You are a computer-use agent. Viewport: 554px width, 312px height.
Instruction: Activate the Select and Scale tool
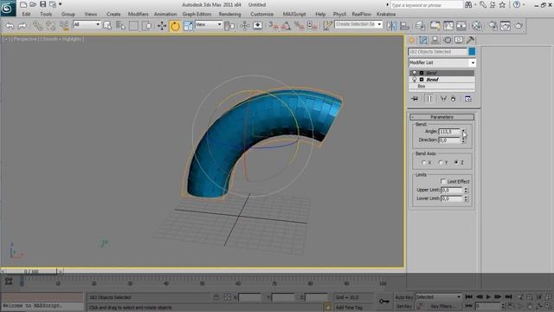(x=188, y=25)
